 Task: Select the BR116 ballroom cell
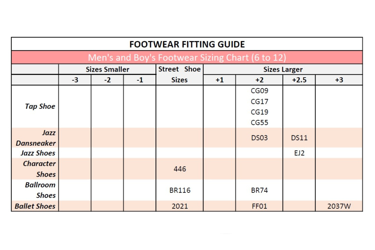[x=180, y=190]
